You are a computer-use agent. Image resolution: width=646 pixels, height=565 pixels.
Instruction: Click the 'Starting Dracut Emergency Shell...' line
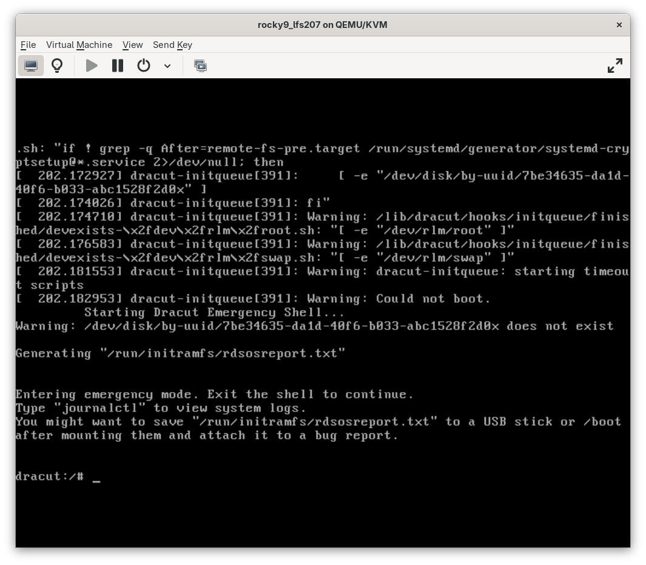[214, 313]
